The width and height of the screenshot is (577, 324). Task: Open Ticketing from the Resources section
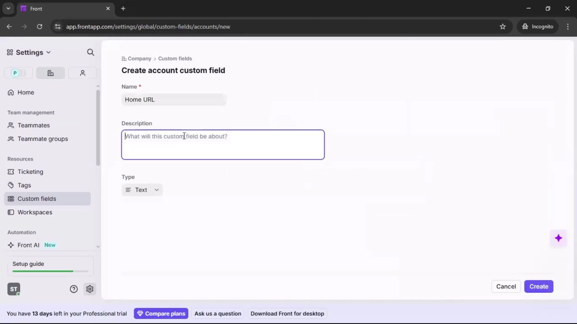tap(30, 172)
